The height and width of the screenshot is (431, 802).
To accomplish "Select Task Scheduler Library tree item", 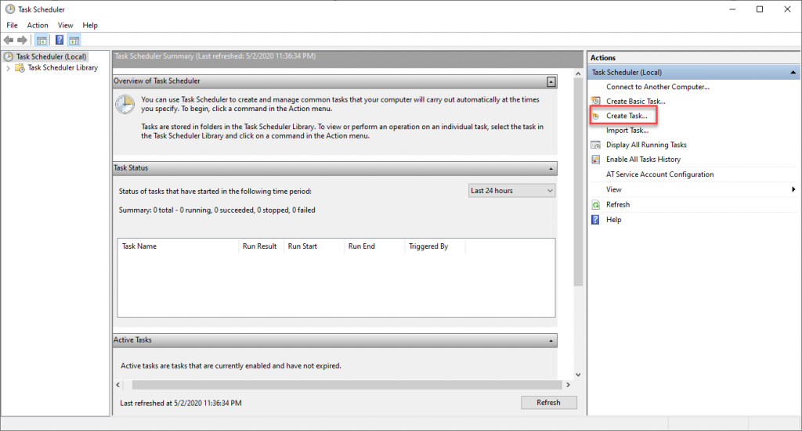I will (x=63, y=67).
